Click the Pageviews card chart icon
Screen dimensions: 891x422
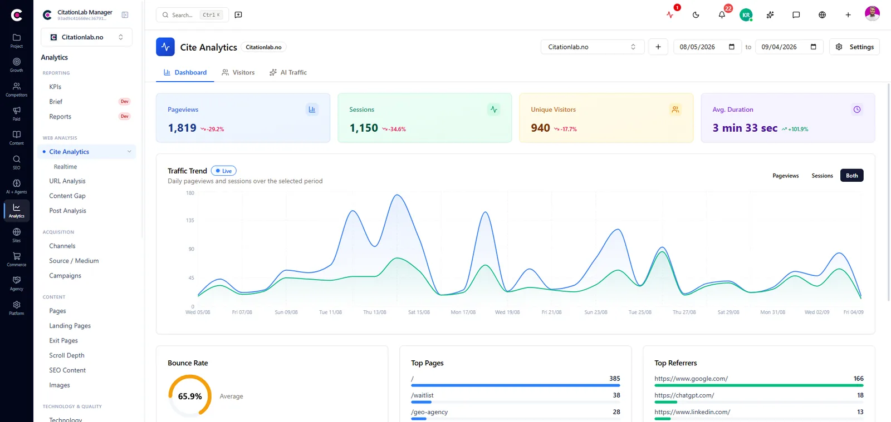pos(312,110)
